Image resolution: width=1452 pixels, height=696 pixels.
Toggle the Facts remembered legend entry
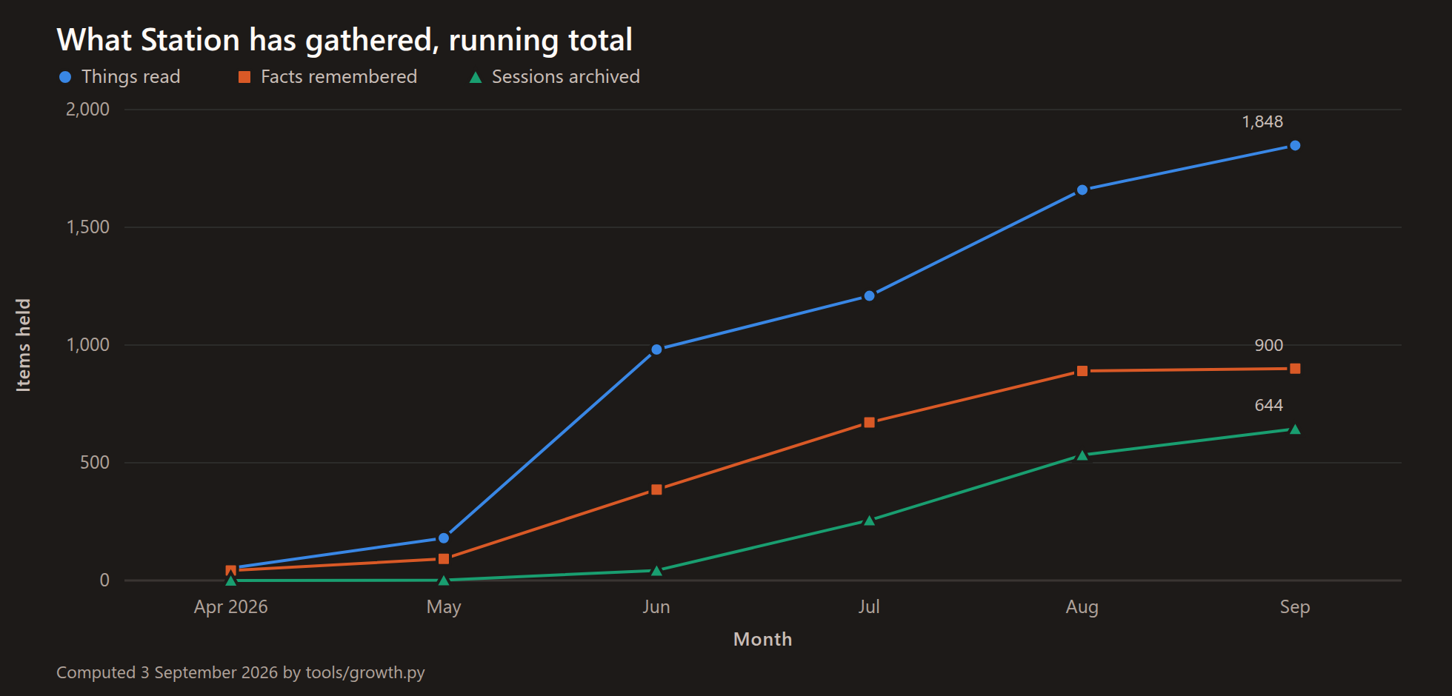click(x=327, y=77)
